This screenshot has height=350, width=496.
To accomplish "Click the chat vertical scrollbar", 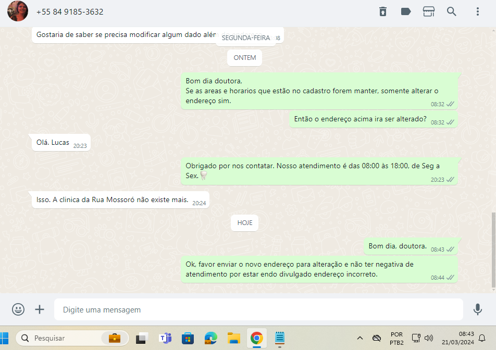I will pyautogui.click(x=493, y=250).
